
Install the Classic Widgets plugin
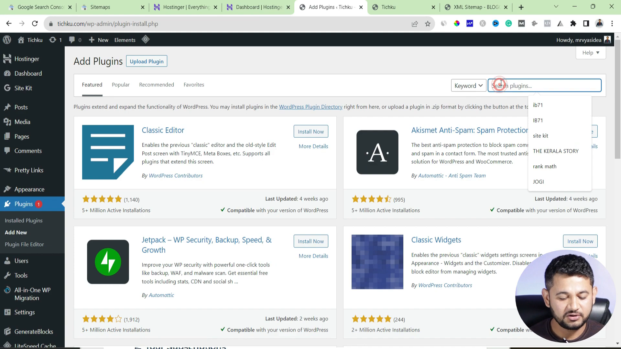(x=580, y=241)
